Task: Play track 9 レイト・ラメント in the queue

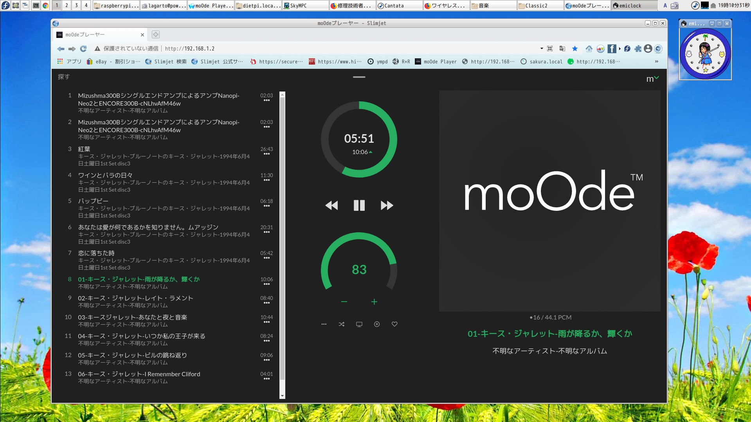Action: (x=135, y=298)
